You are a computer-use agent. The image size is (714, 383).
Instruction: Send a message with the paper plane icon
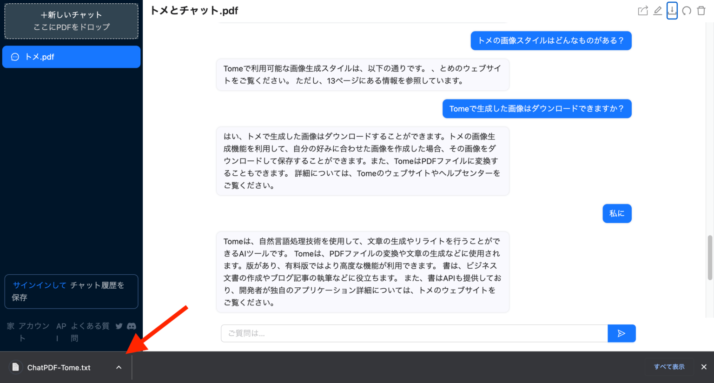(621, 333)
